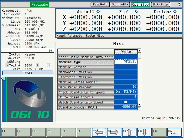
Task: Click the F11 function key
Action: coord(159,132)
